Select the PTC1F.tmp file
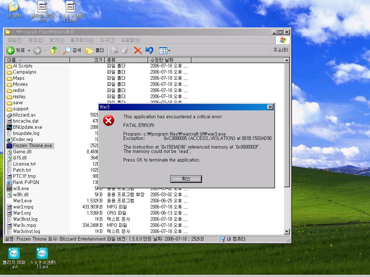370x277 pixels. pyautogui.click(x=21, y=176)
